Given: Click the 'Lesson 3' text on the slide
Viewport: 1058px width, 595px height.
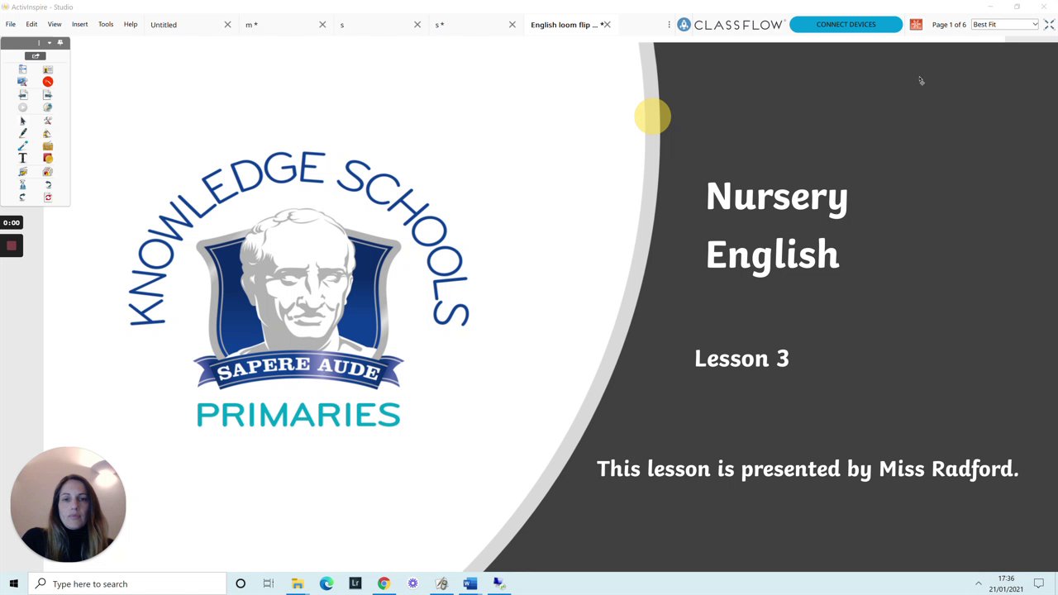Looking at the screenshot, I should (741, 359).
